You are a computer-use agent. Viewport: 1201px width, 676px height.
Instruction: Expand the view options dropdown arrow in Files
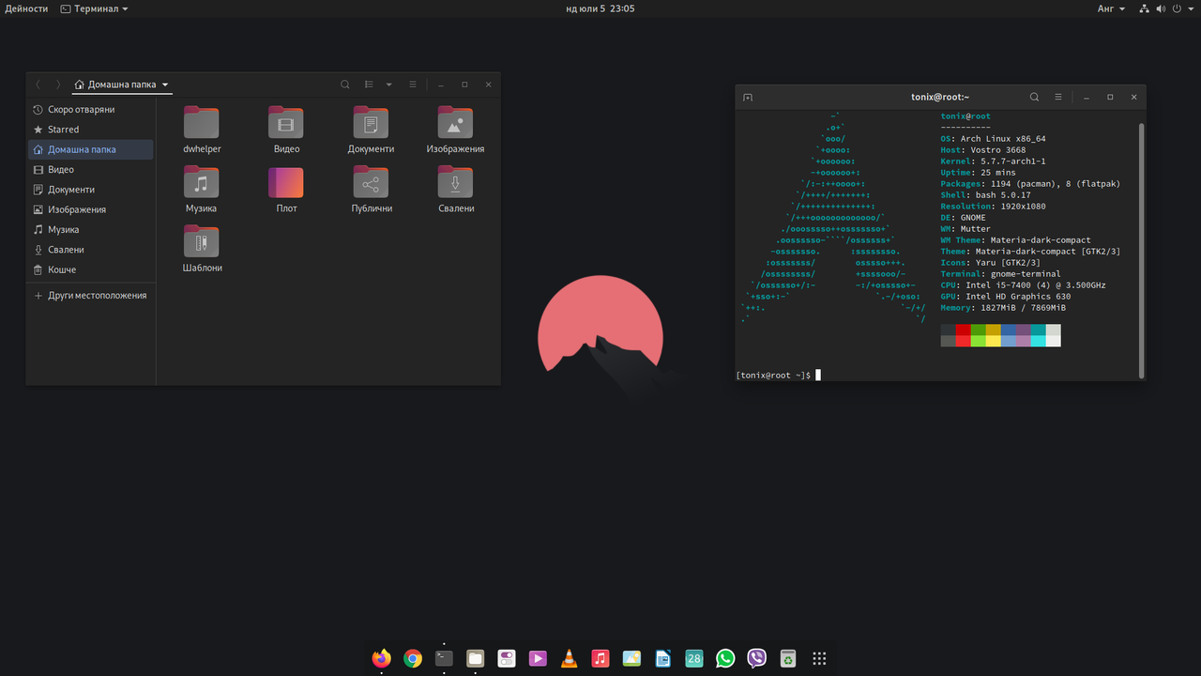389,84
